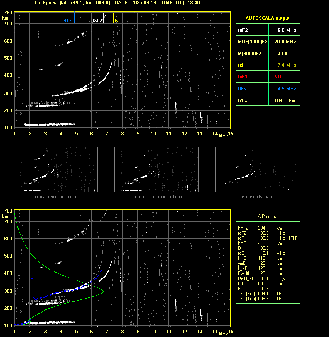
Task: Click the 'hmE' label in AIP output
Action: pyautogui.click(x=242, y=258)
